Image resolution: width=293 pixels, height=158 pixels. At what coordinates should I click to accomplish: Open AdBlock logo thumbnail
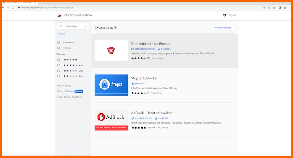111,120
